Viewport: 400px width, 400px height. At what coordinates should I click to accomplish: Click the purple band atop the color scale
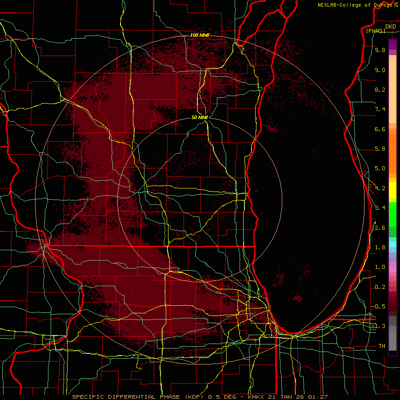(x=392, y=44)
